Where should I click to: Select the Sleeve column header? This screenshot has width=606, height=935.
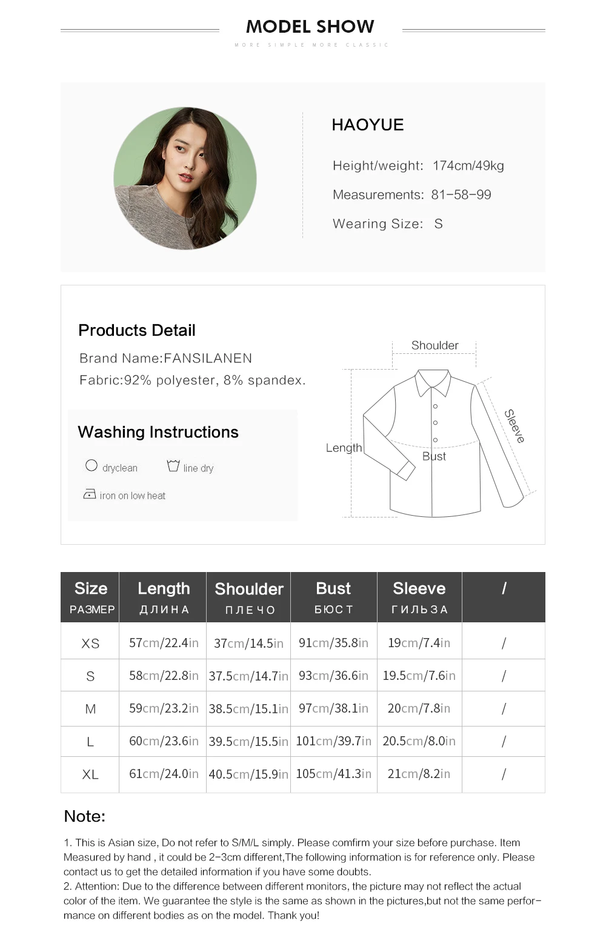point(419,597)
